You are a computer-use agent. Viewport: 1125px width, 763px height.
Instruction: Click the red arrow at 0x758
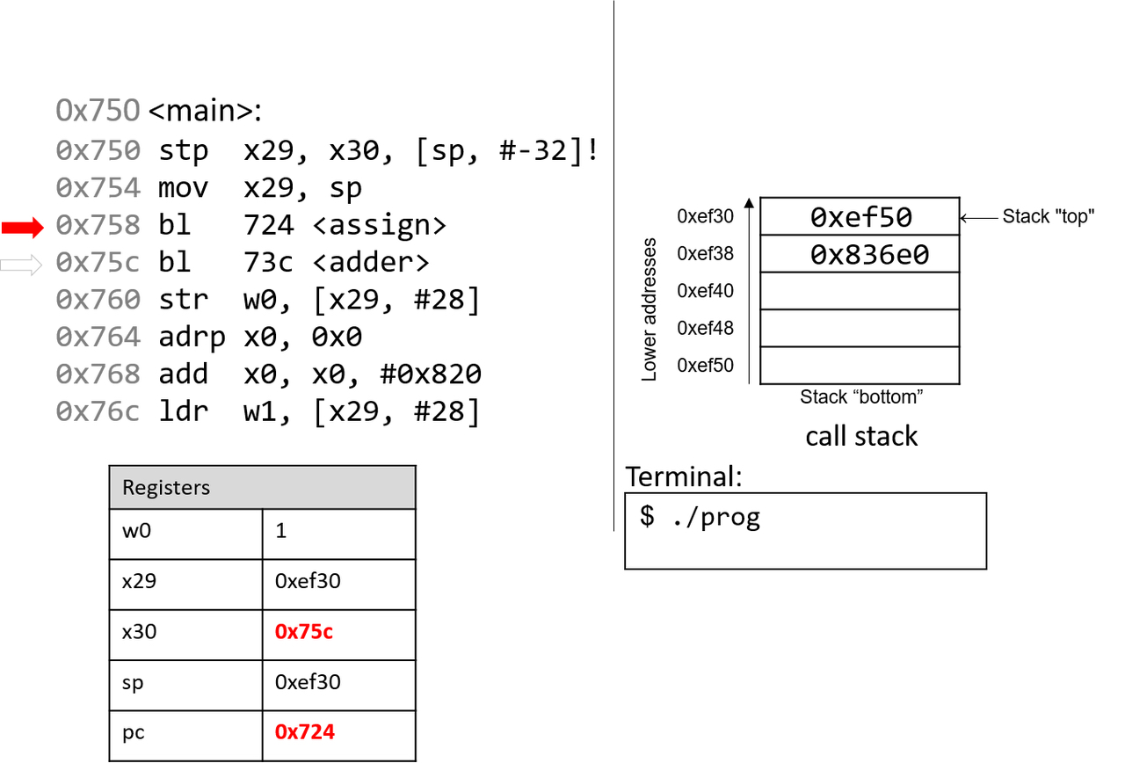(22, 229)
